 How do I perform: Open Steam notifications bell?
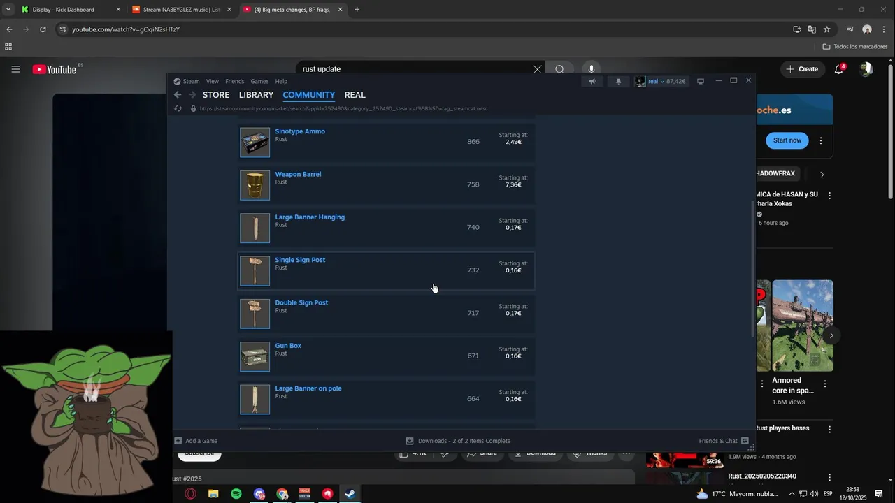618,81
